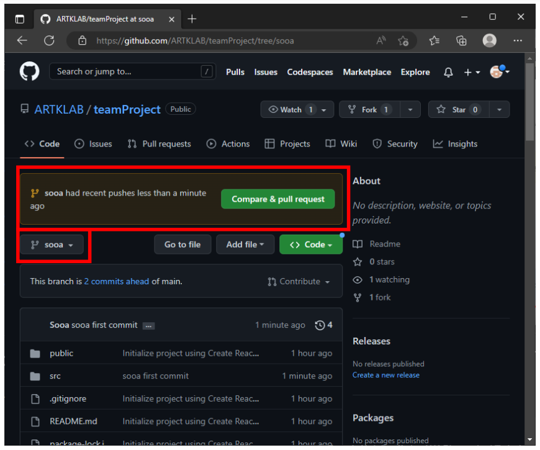Open Explore in the top navigation
The width and height of the screenshot is (540, 450).
[415, 72]
